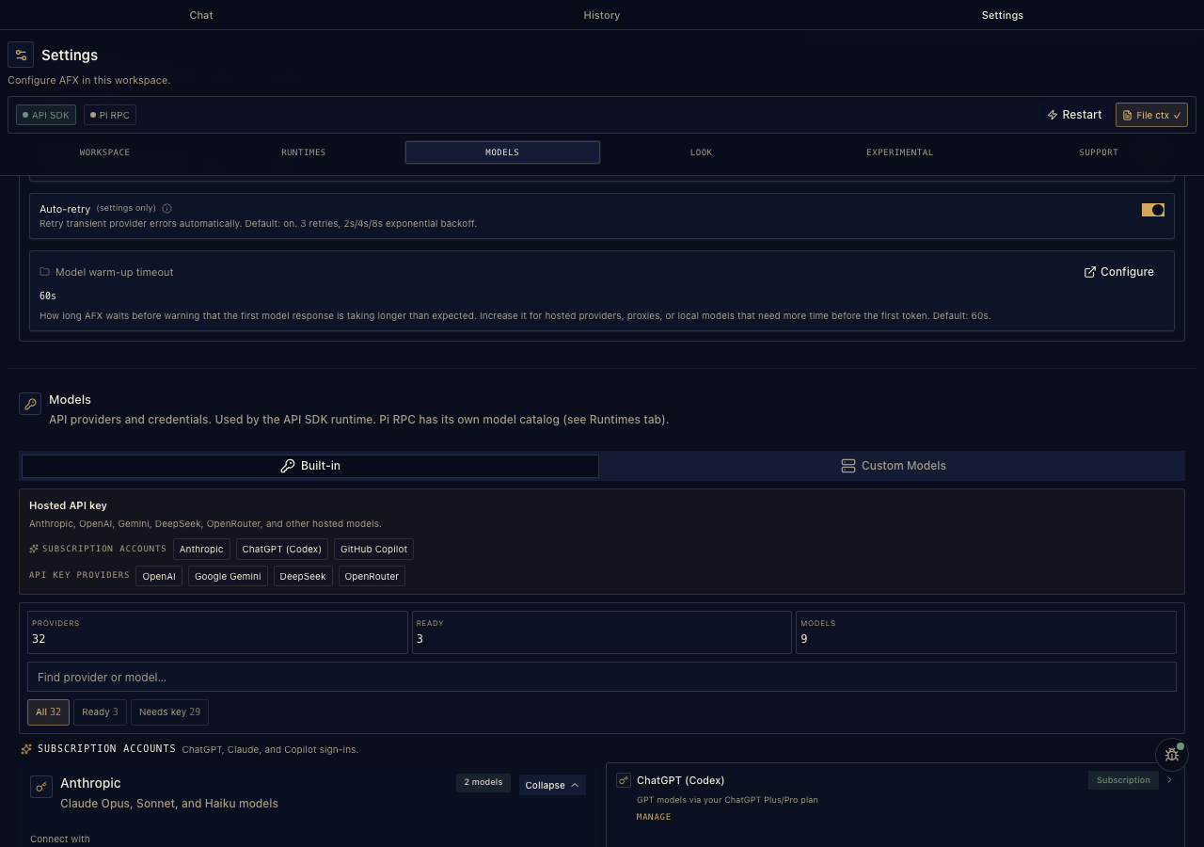1204x847 pixels.
Task: Switch to the Support settings tab
Action: [1099, 152]
